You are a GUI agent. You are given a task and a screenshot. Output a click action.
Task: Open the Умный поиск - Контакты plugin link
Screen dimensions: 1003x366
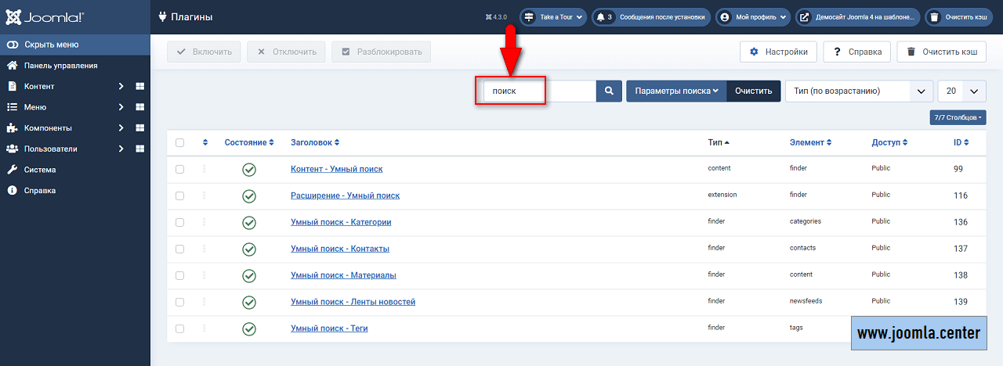(339, 249)
